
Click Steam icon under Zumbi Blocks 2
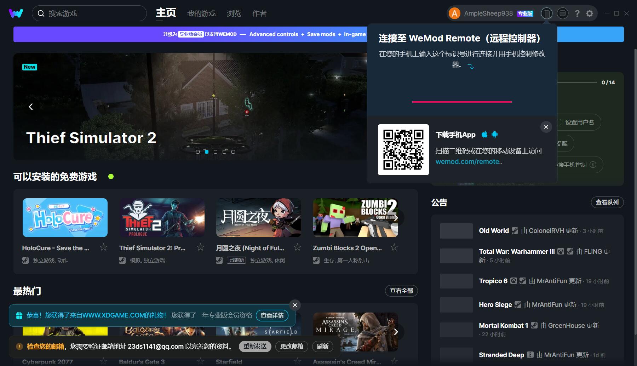click(x=316, y=260)
